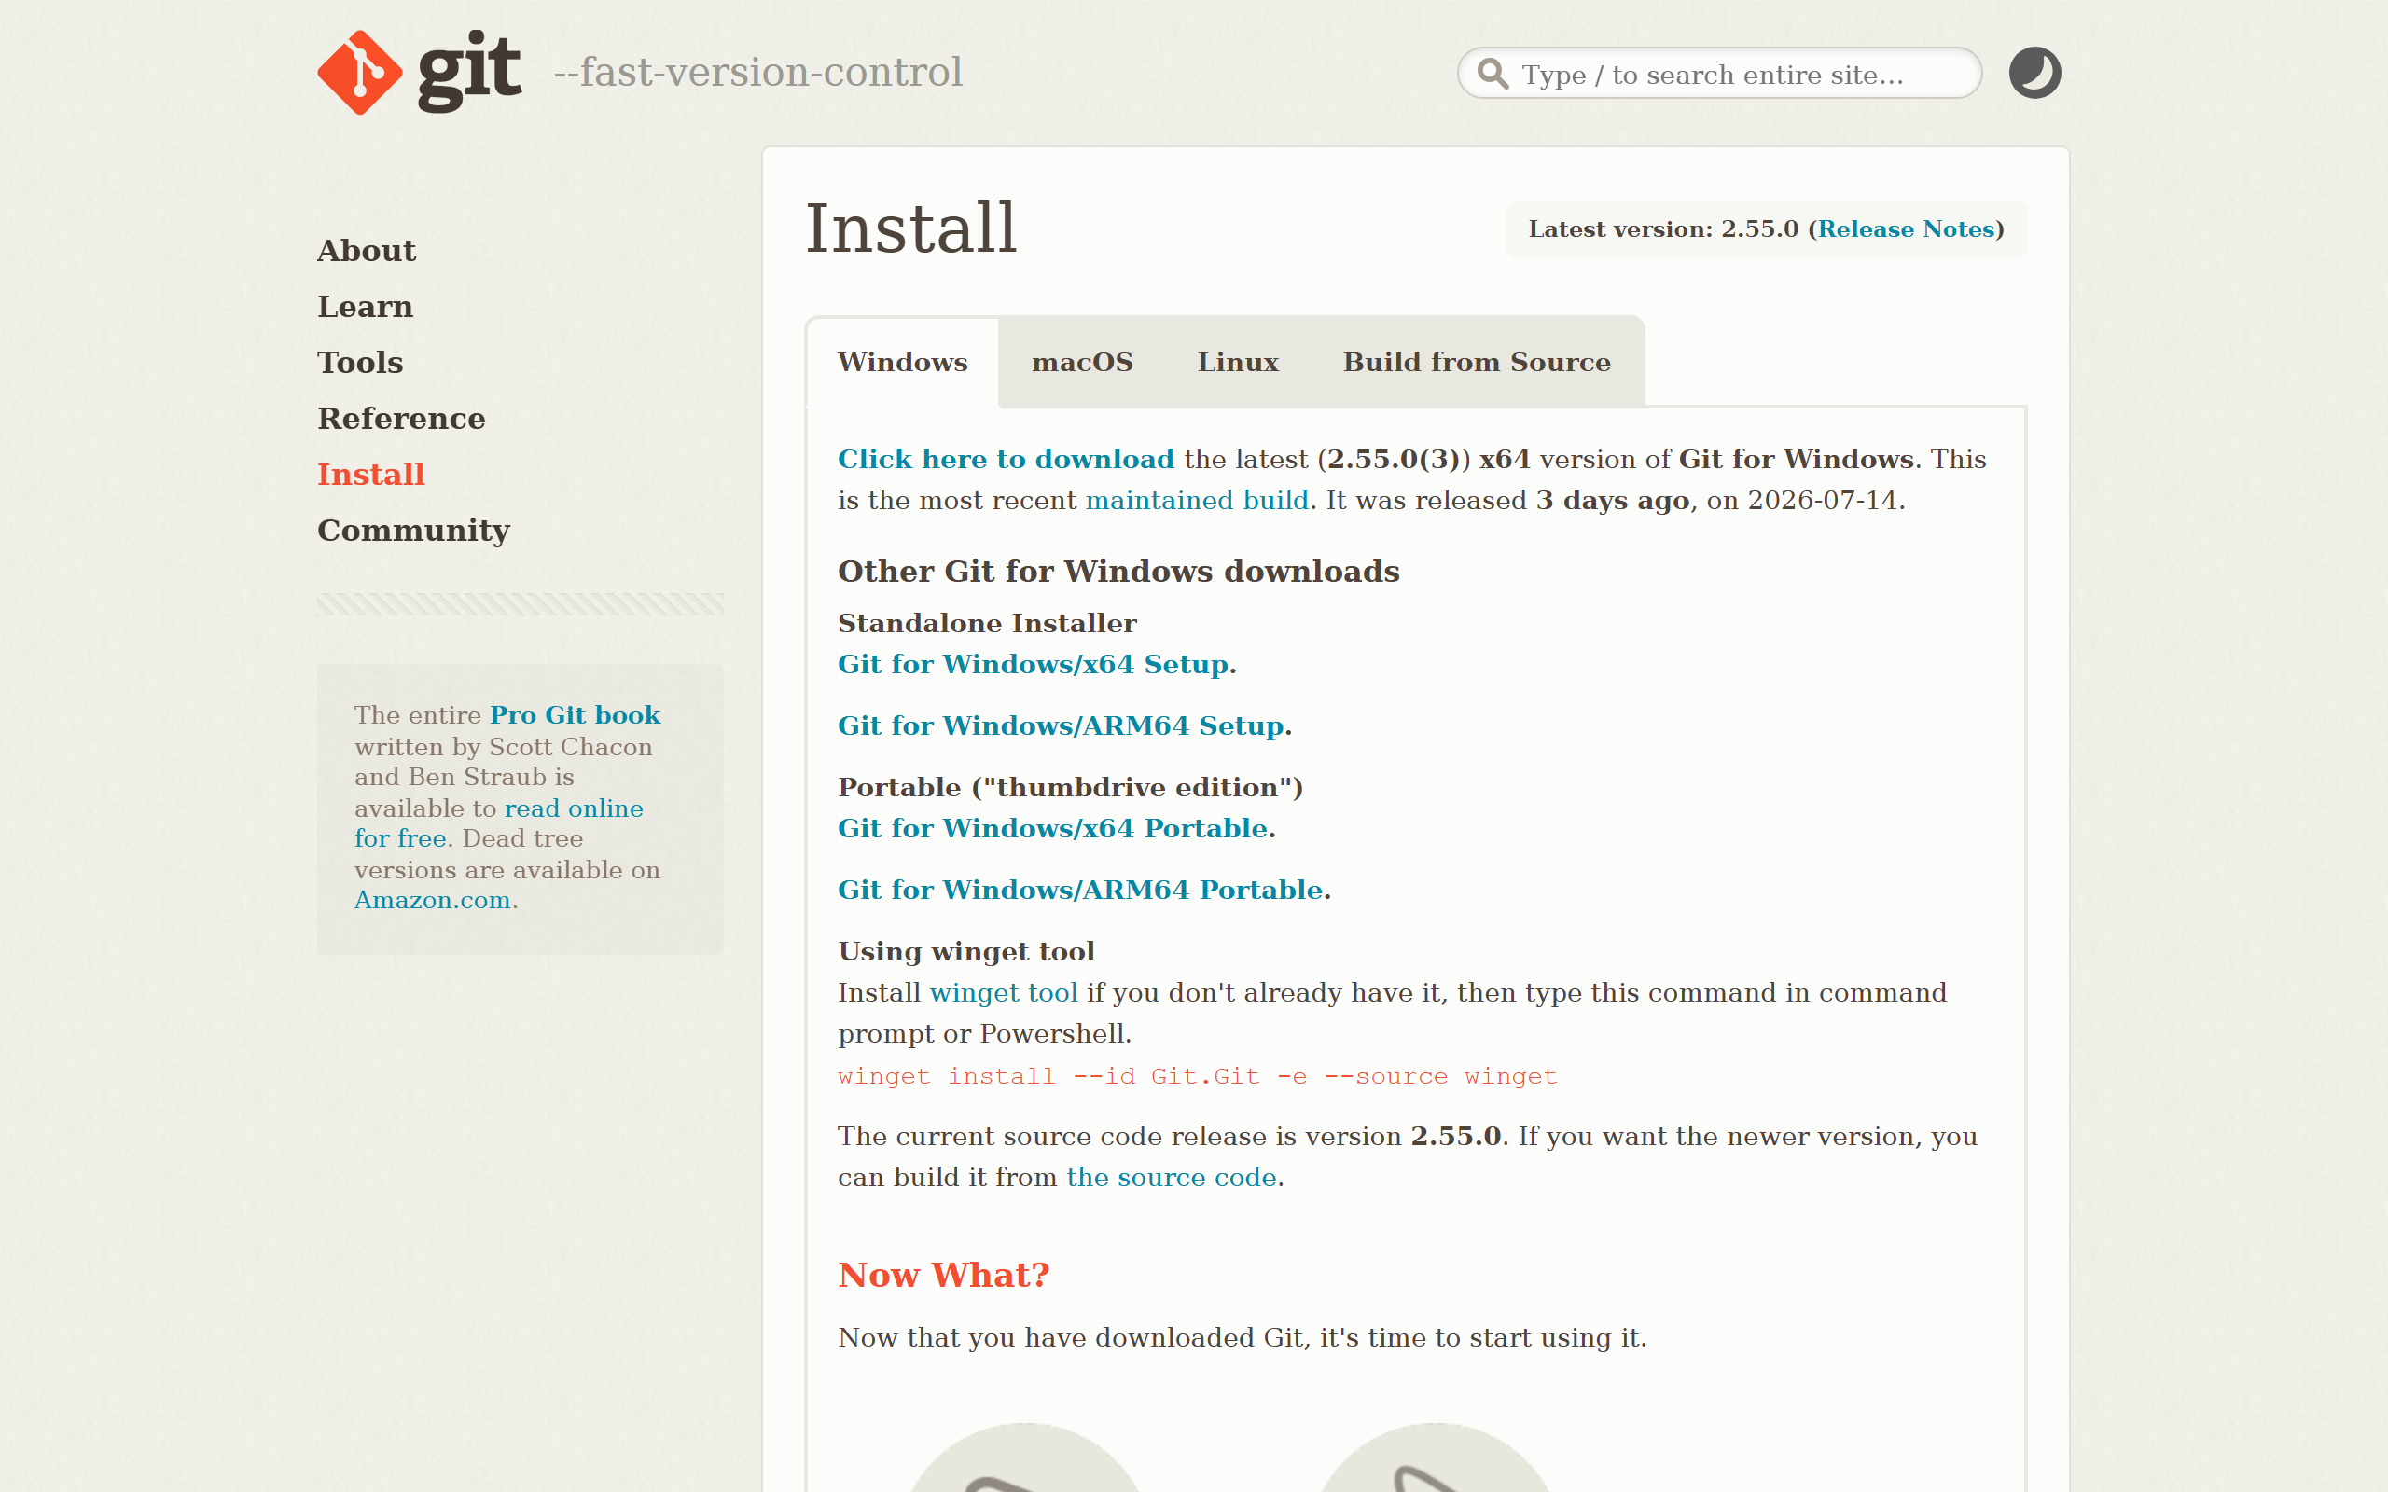
Task: Click the 'Latest version: 2.55.0' text
Action: (x=1662, y=229)
